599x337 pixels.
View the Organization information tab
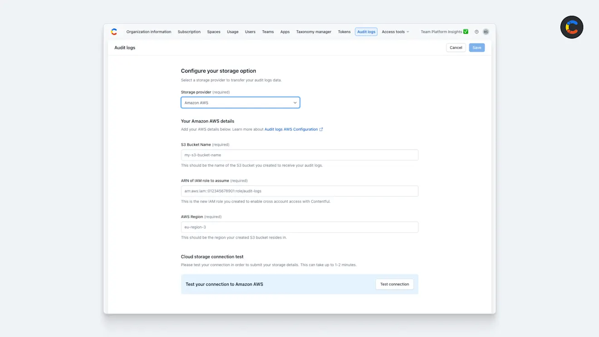148,31
